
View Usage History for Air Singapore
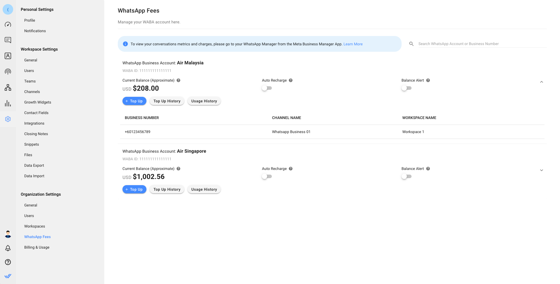[204, 190]
